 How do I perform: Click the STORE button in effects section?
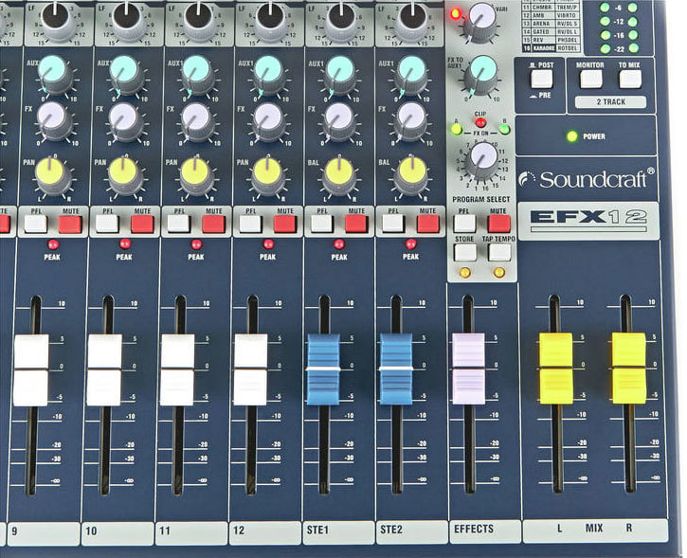(x=464, y=252)
